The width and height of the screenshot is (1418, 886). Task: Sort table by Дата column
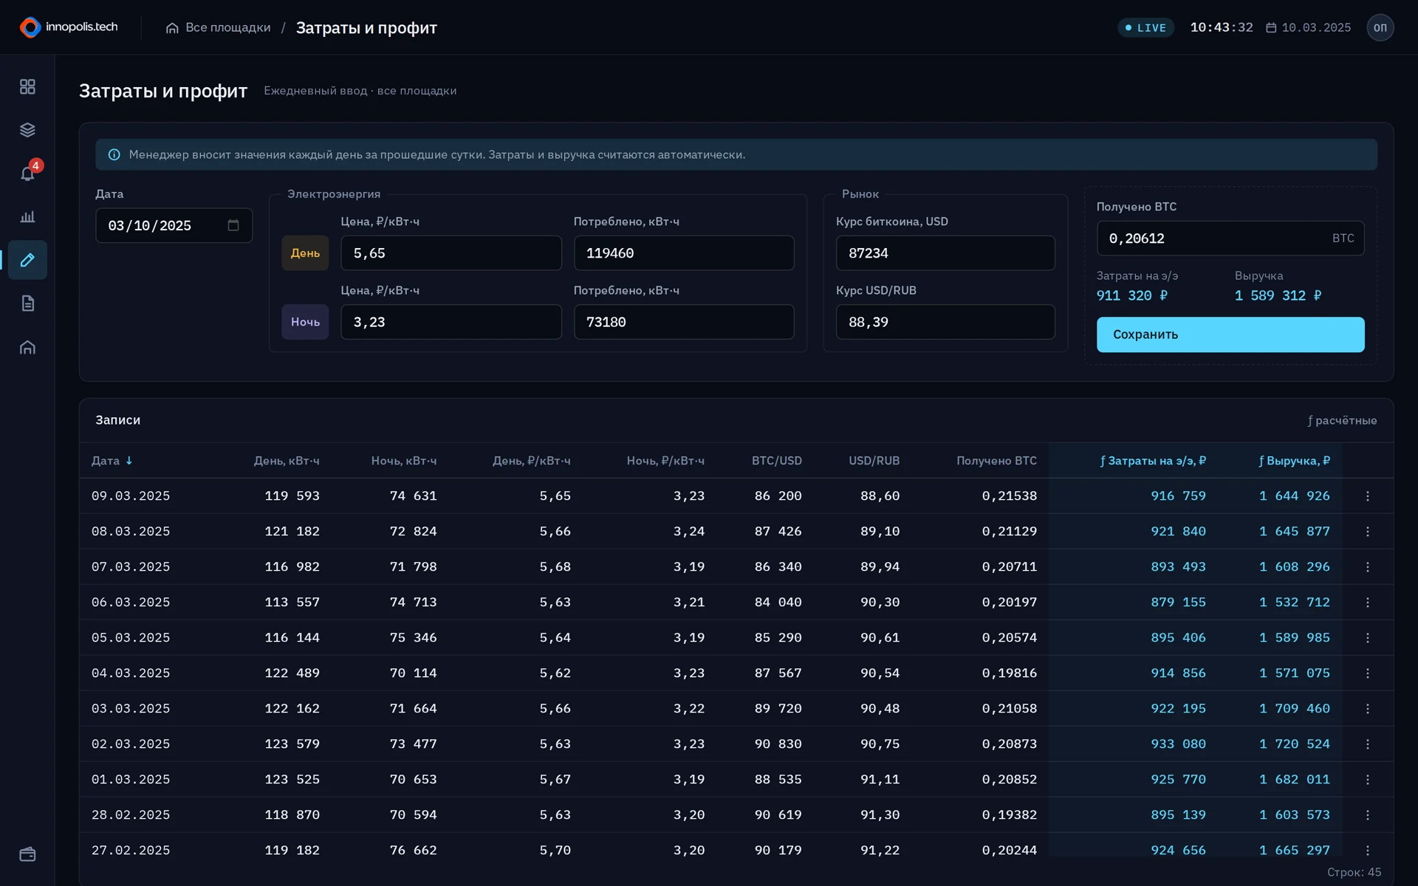112,461
